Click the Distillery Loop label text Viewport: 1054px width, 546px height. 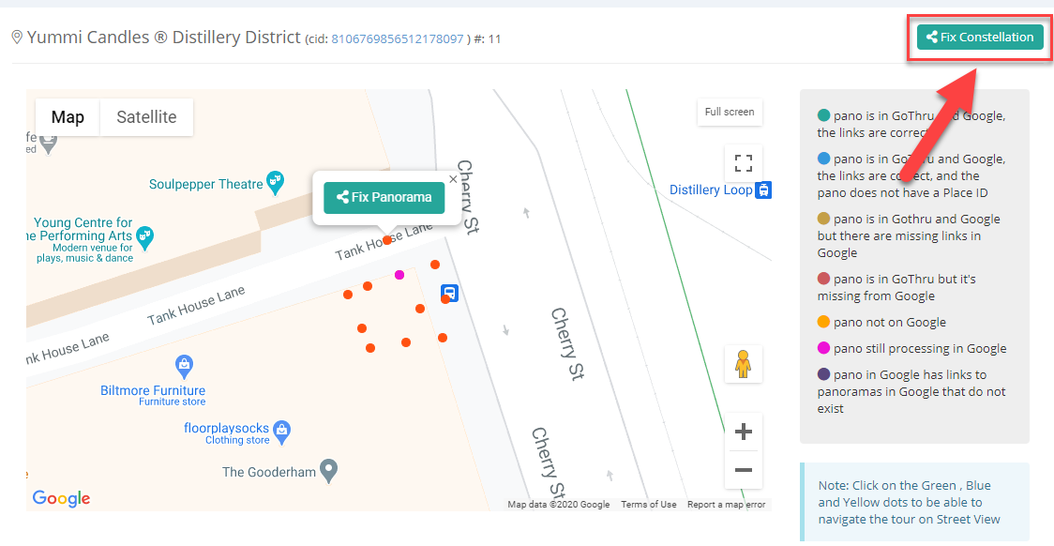click(711, 190)
